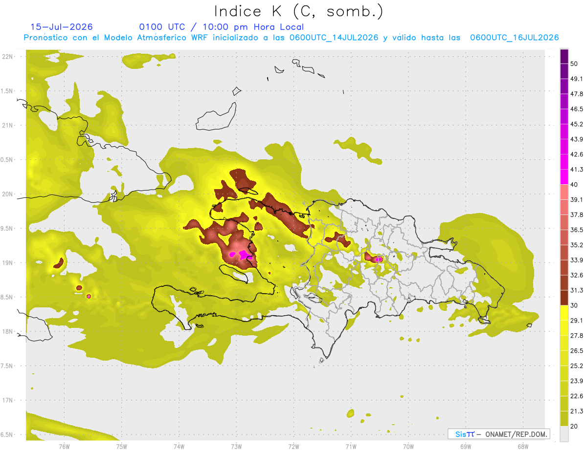
Task: Click the longitude axis label "71W"
Action: tap(351, 447)
